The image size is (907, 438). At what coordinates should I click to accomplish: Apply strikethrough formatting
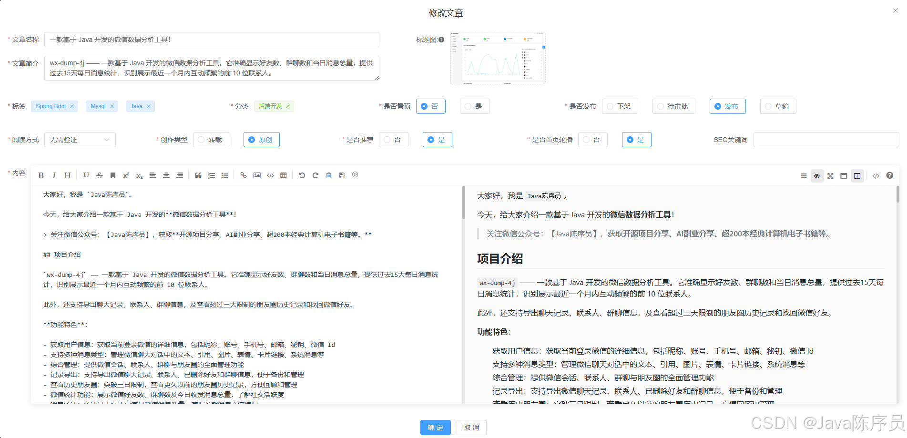click(99, 175)
